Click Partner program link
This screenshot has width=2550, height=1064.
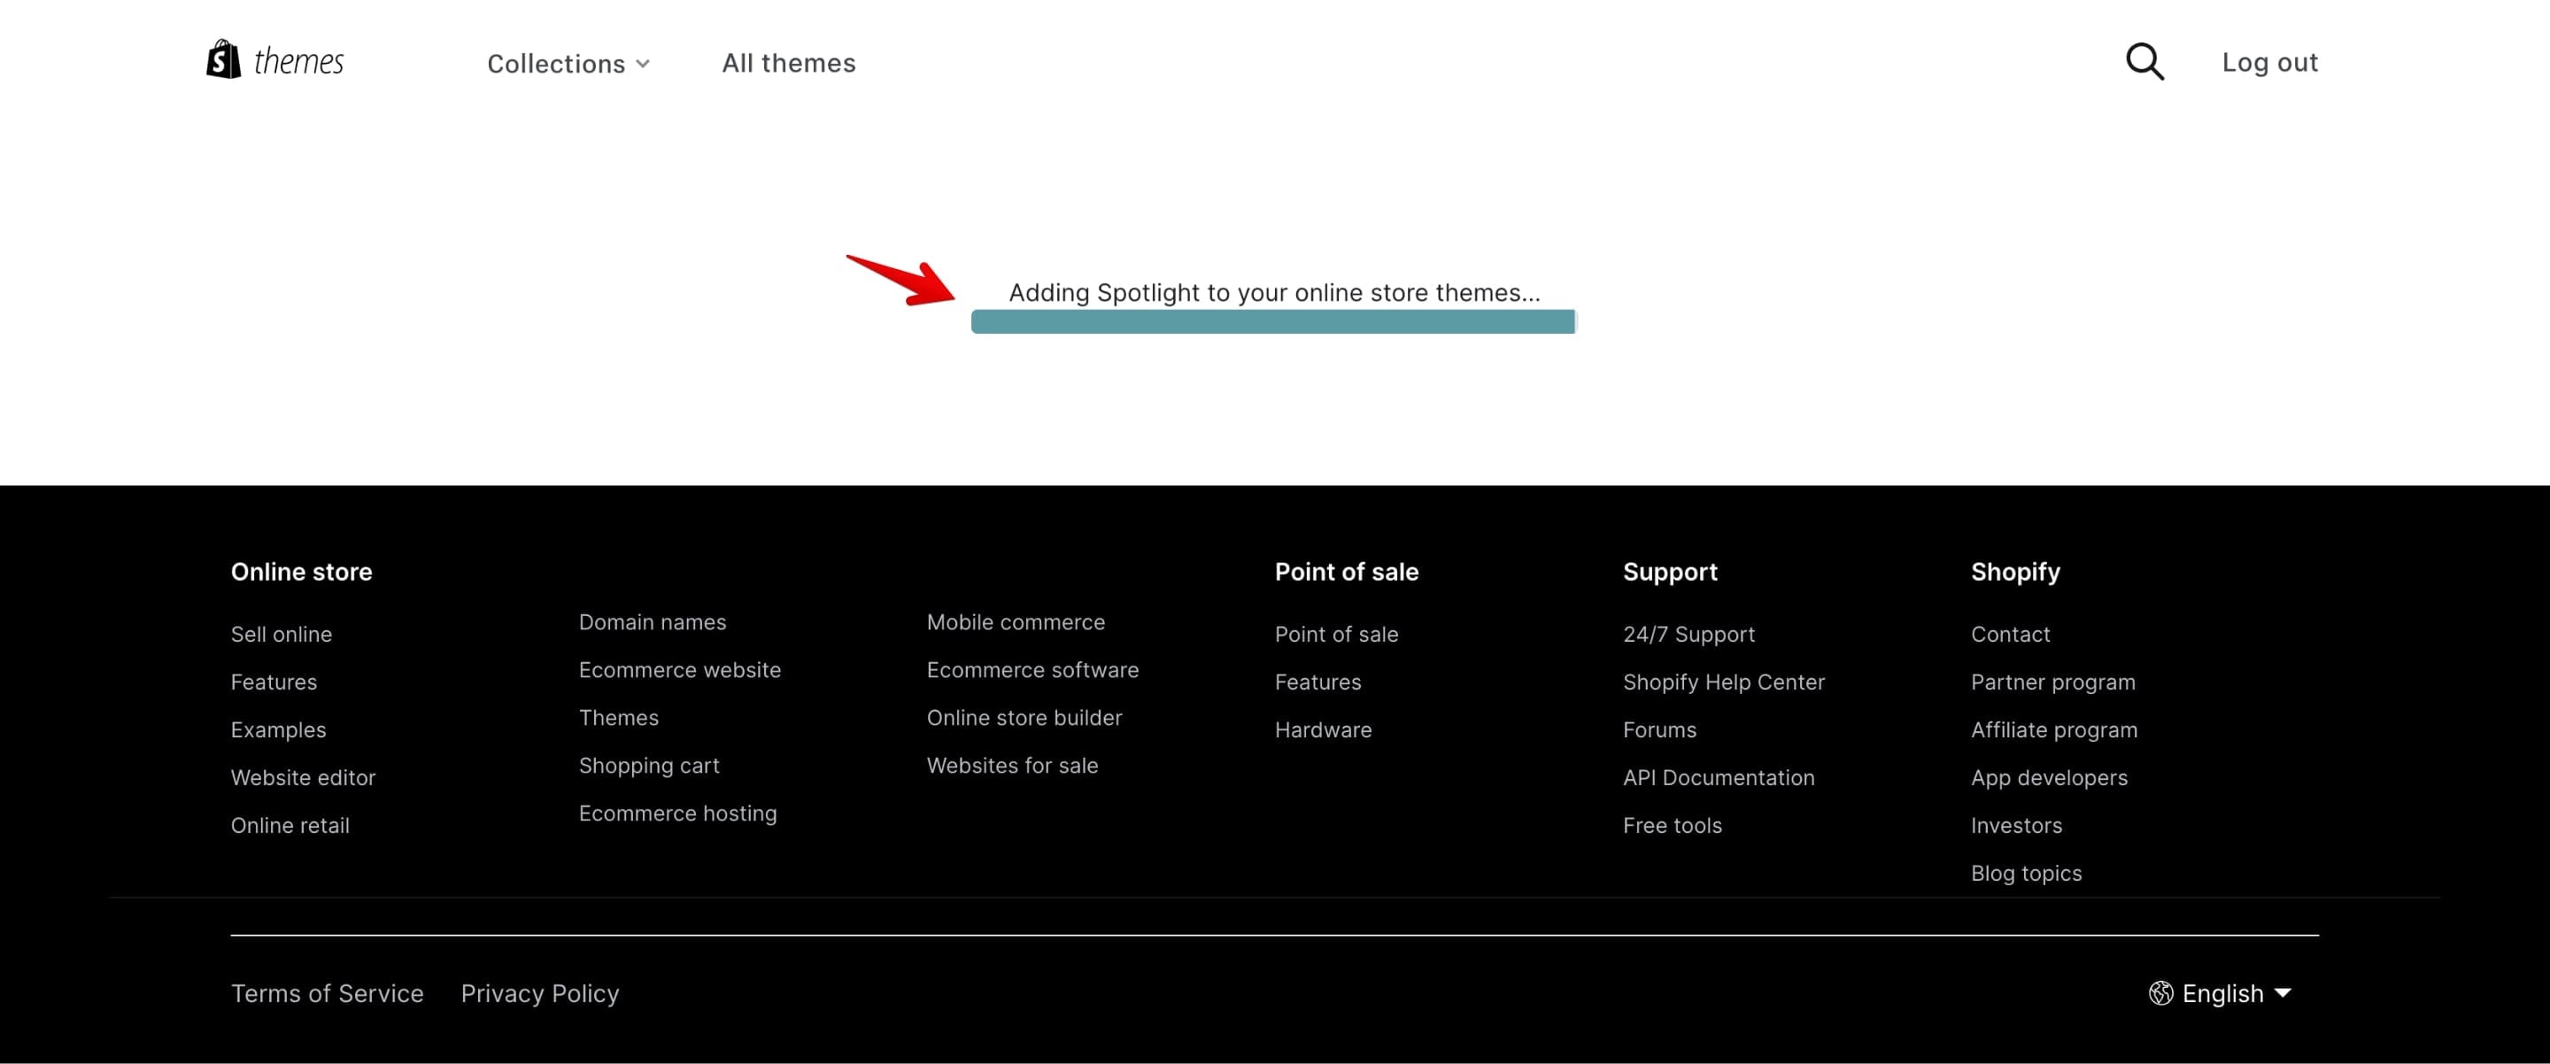pyautogui.click(x=2052, y=682)
